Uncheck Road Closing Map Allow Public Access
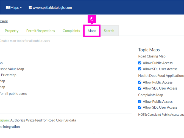The height and width of the screenshot is (138, 184). 140,63
